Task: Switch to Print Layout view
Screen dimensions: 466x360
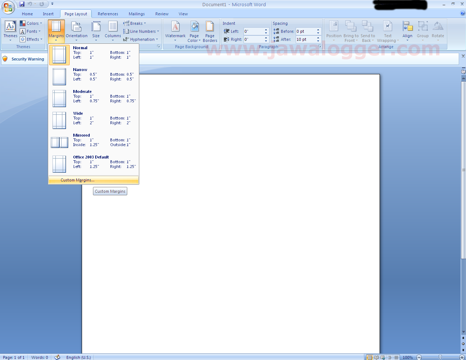Action: (x=369, y=357)
